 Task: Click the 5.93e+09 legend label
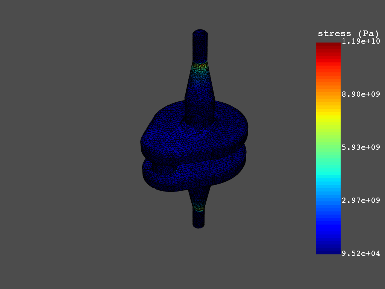pyautogui.click(x=361, y=147)
